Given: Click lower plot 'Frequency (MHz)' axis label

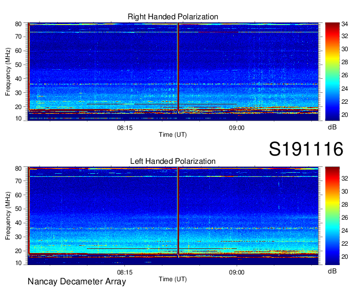Looking at the screenshot, I should (8, 216).
